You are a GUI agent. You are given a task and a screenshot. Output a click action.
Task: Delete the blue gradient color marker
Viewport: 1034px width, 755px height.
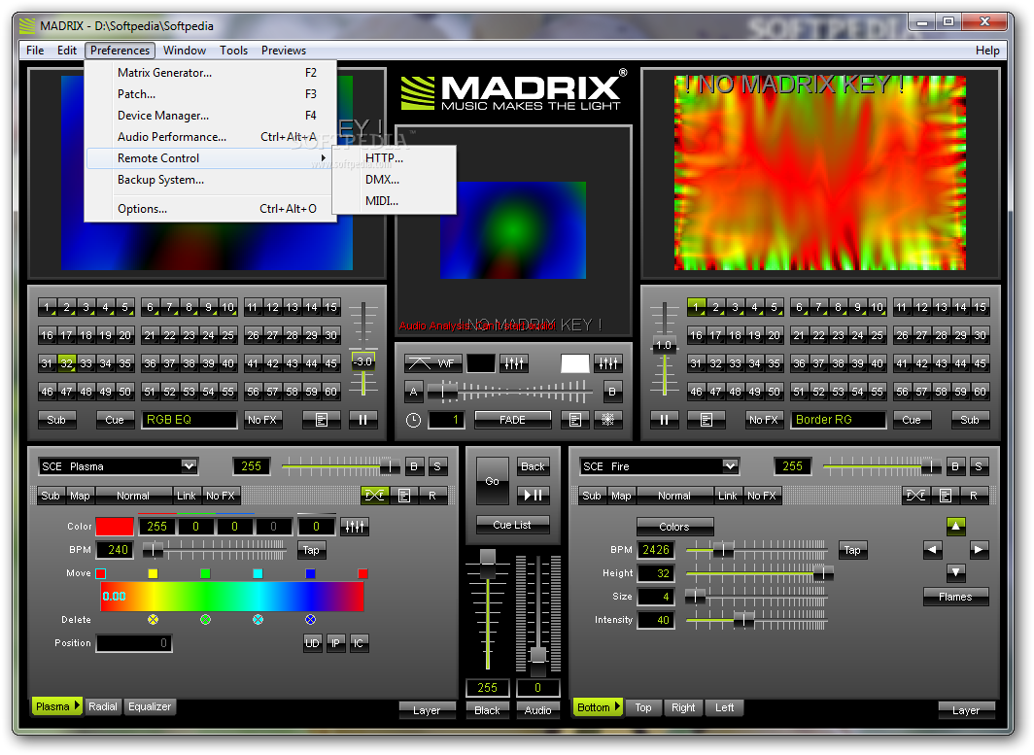[x=311, y=620]
